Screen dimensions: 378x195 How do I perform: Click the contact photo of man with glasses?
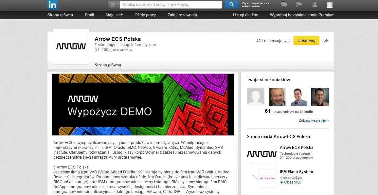pyautogui.click(x=320, y=97)
